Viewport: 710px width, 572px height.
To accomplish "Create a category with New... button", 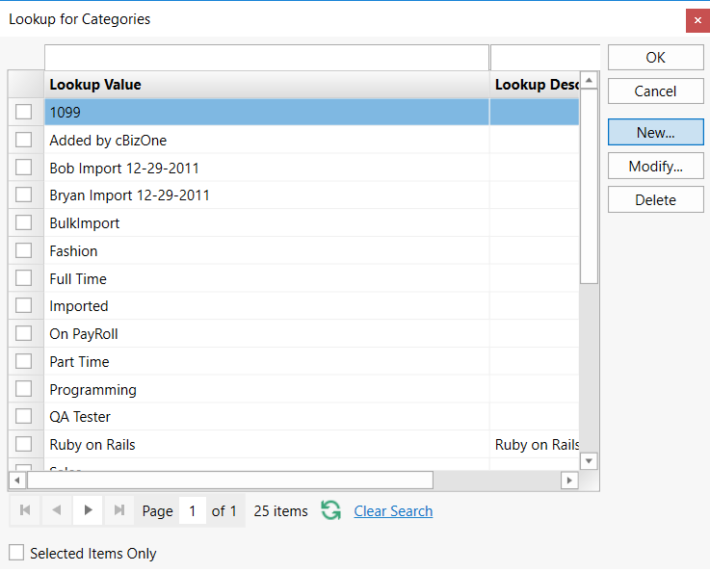I will point(656,132).
